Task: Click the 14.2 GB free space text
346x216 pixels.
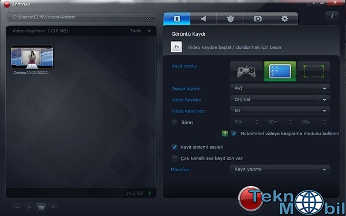Action: point(134,194)
